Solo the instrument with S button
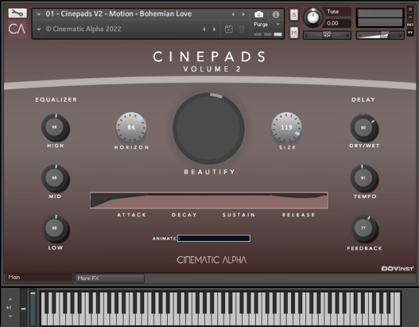Viewport: 419px width, 327px height. pos(294,15)
